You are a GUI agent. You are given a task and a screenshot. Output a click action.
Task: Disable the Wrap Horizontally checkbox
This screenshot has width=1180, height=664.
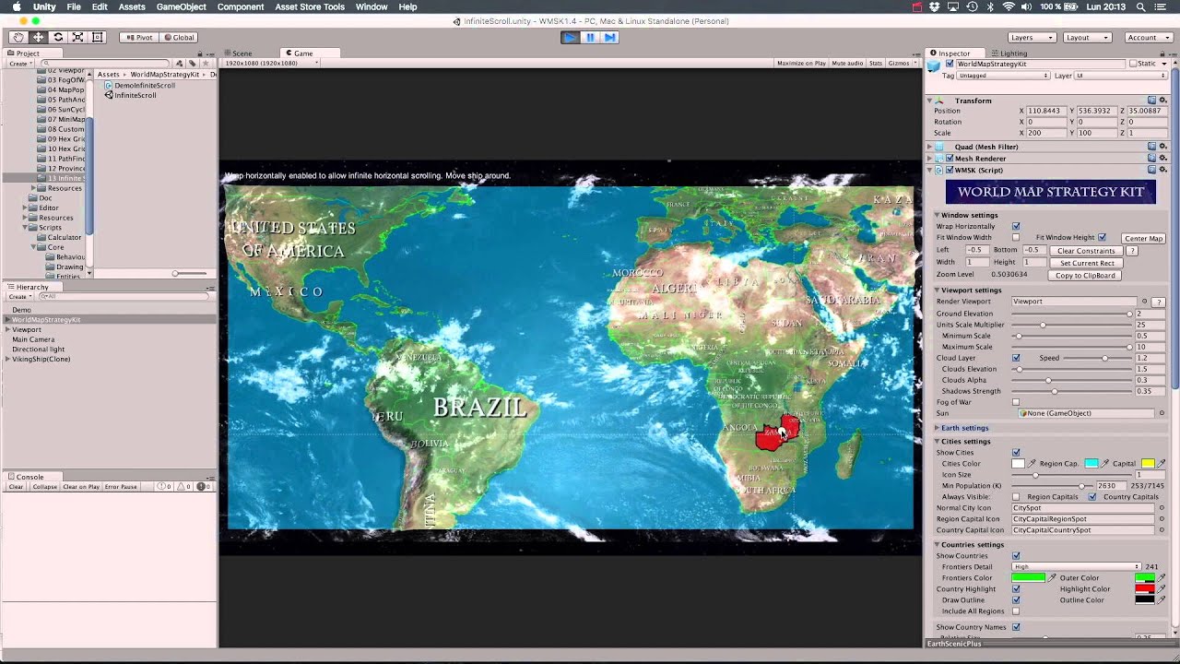point(1016,226)
